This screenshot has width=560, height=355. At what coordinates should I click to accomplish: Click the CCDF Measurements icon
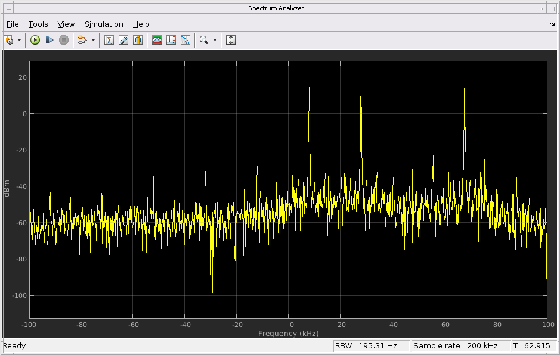pos(185,40)
